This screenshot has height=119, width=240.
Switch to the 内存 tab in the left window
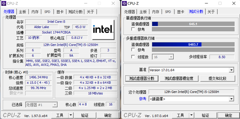click(x=35, y=12)
